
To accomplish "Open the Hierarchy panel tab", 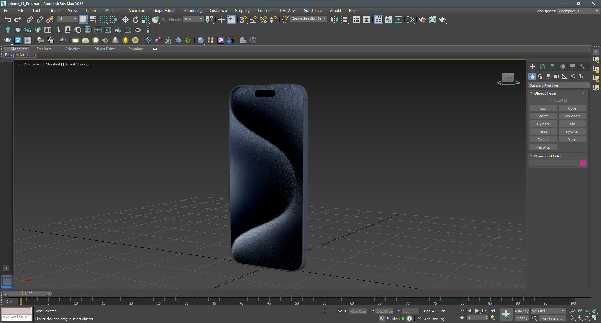I will tap(552, 67).
